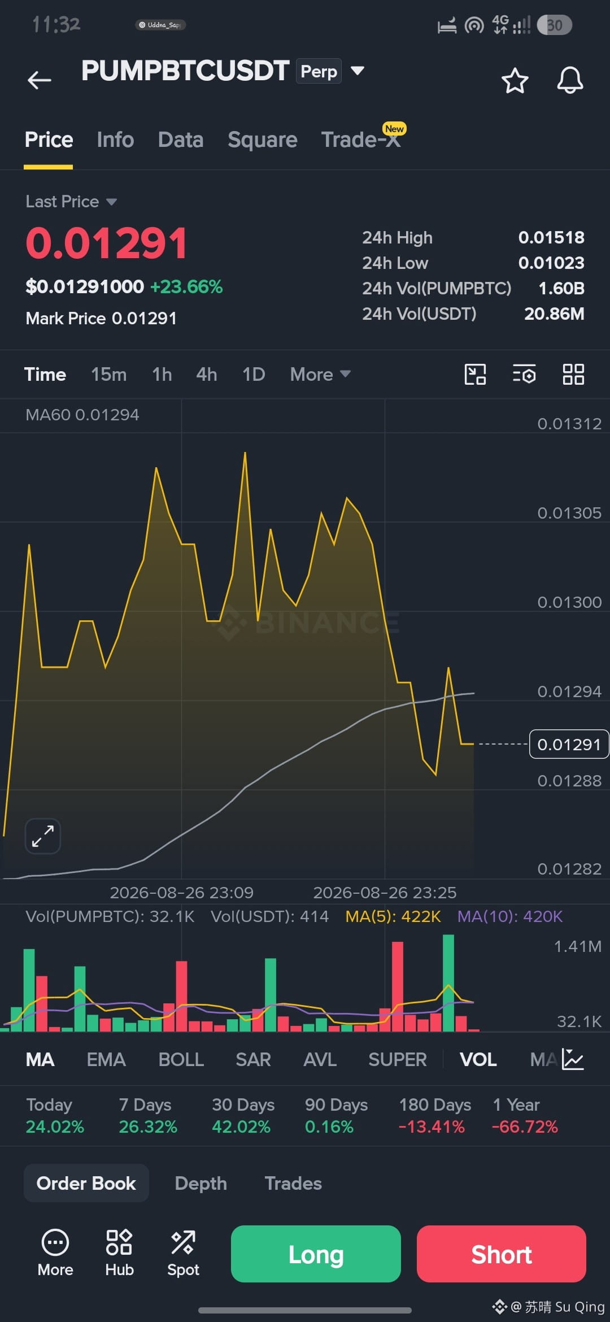
Task: Switch to Info tab
Action: (x=115, y=140)
